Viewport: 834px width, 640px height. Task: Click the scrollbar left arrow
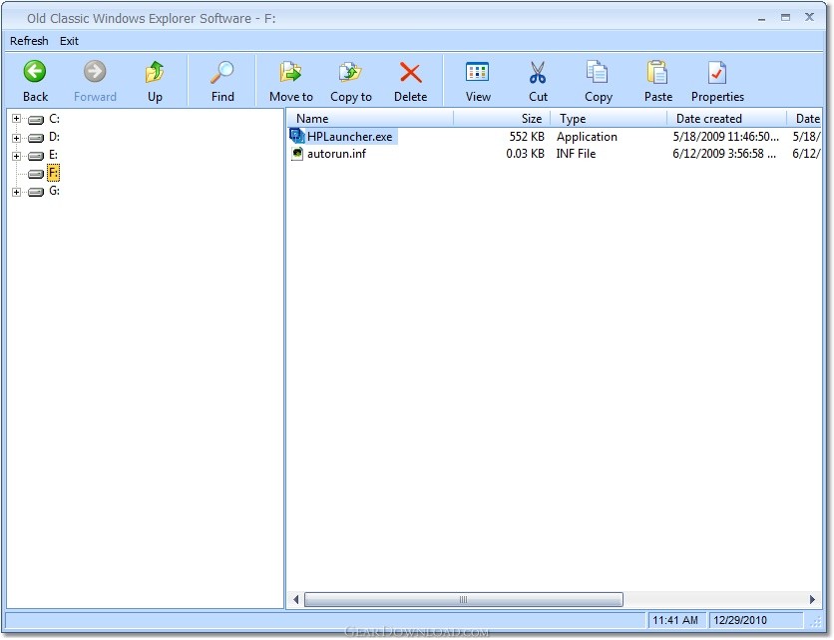coord(295,599)
